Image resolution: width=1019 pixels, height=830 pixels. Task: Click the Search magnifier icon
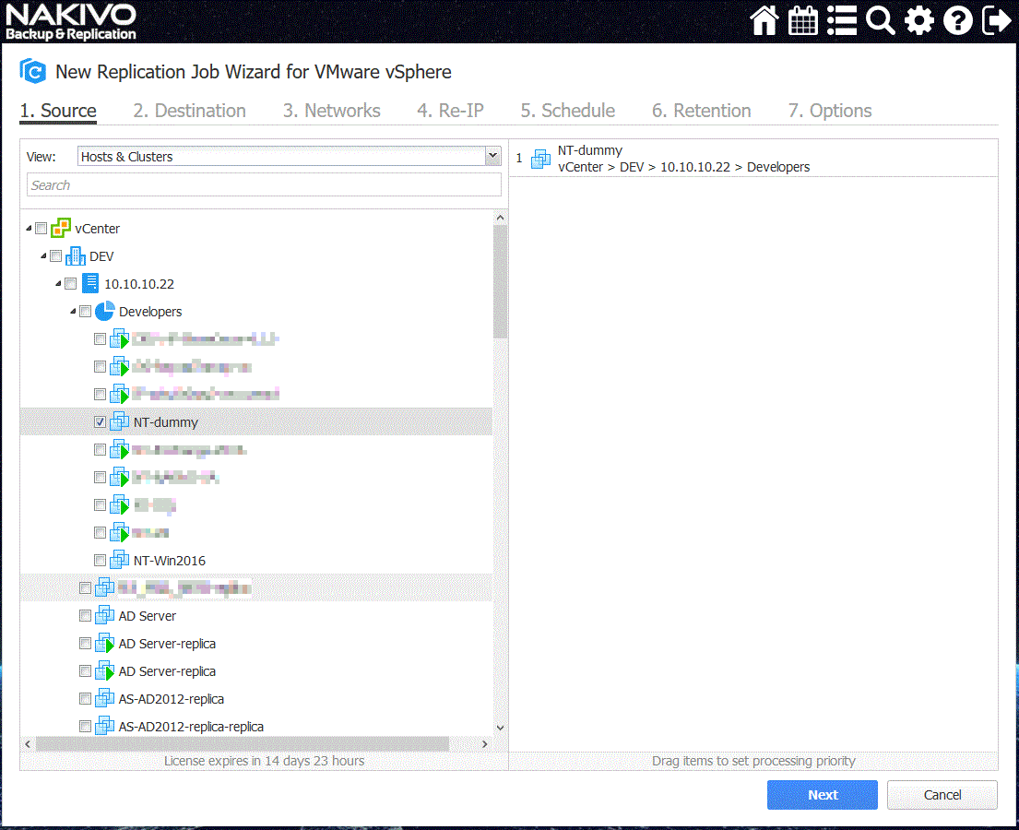pyautogui.click(x=881, y=20)
